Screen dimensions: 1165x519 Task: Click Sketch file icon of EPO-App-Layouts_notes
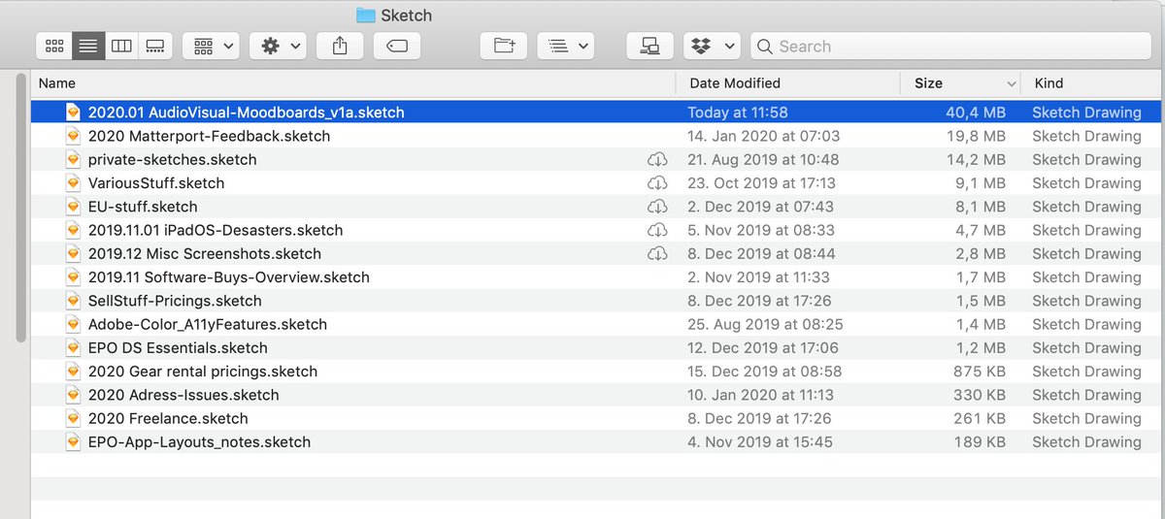tap(73, 441)
